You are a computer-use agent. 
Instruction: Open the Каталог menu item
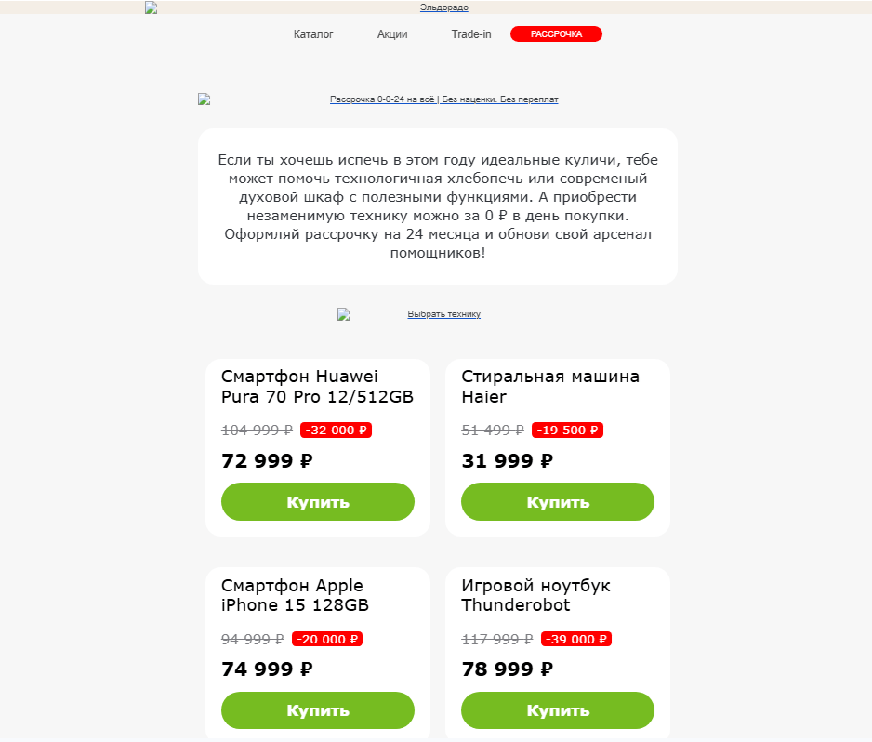(x=313, y=34)
